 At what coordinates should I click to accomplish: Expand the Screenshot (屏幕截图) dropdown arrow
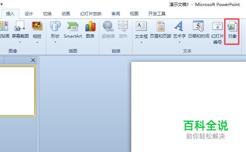[x=20, y=42]
